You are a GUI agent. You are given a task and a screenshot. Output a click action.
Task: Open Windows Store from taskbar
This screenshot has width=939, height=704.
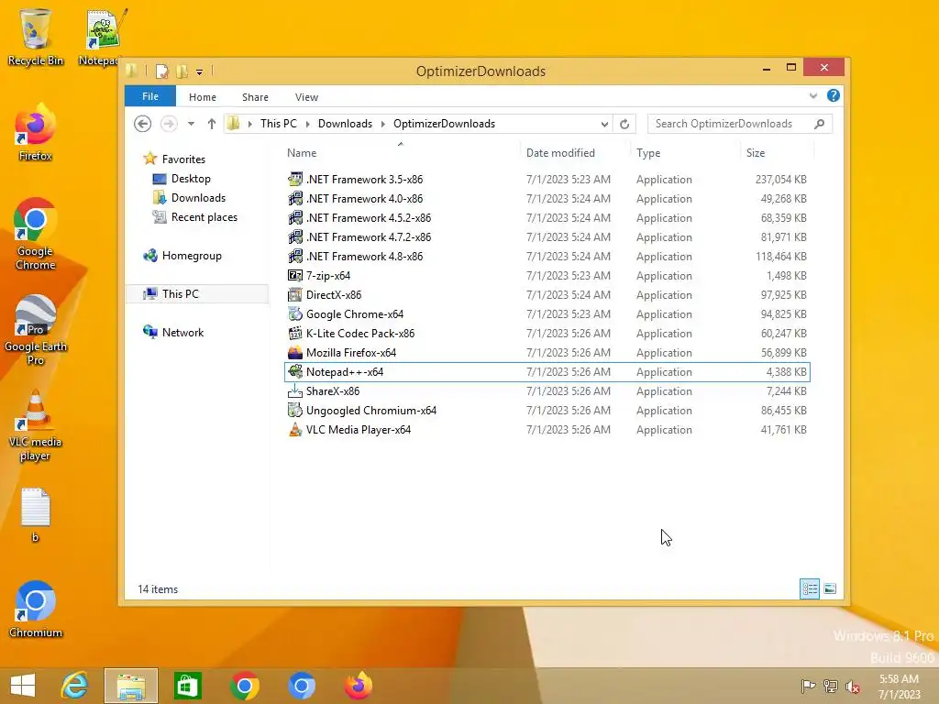187,686
